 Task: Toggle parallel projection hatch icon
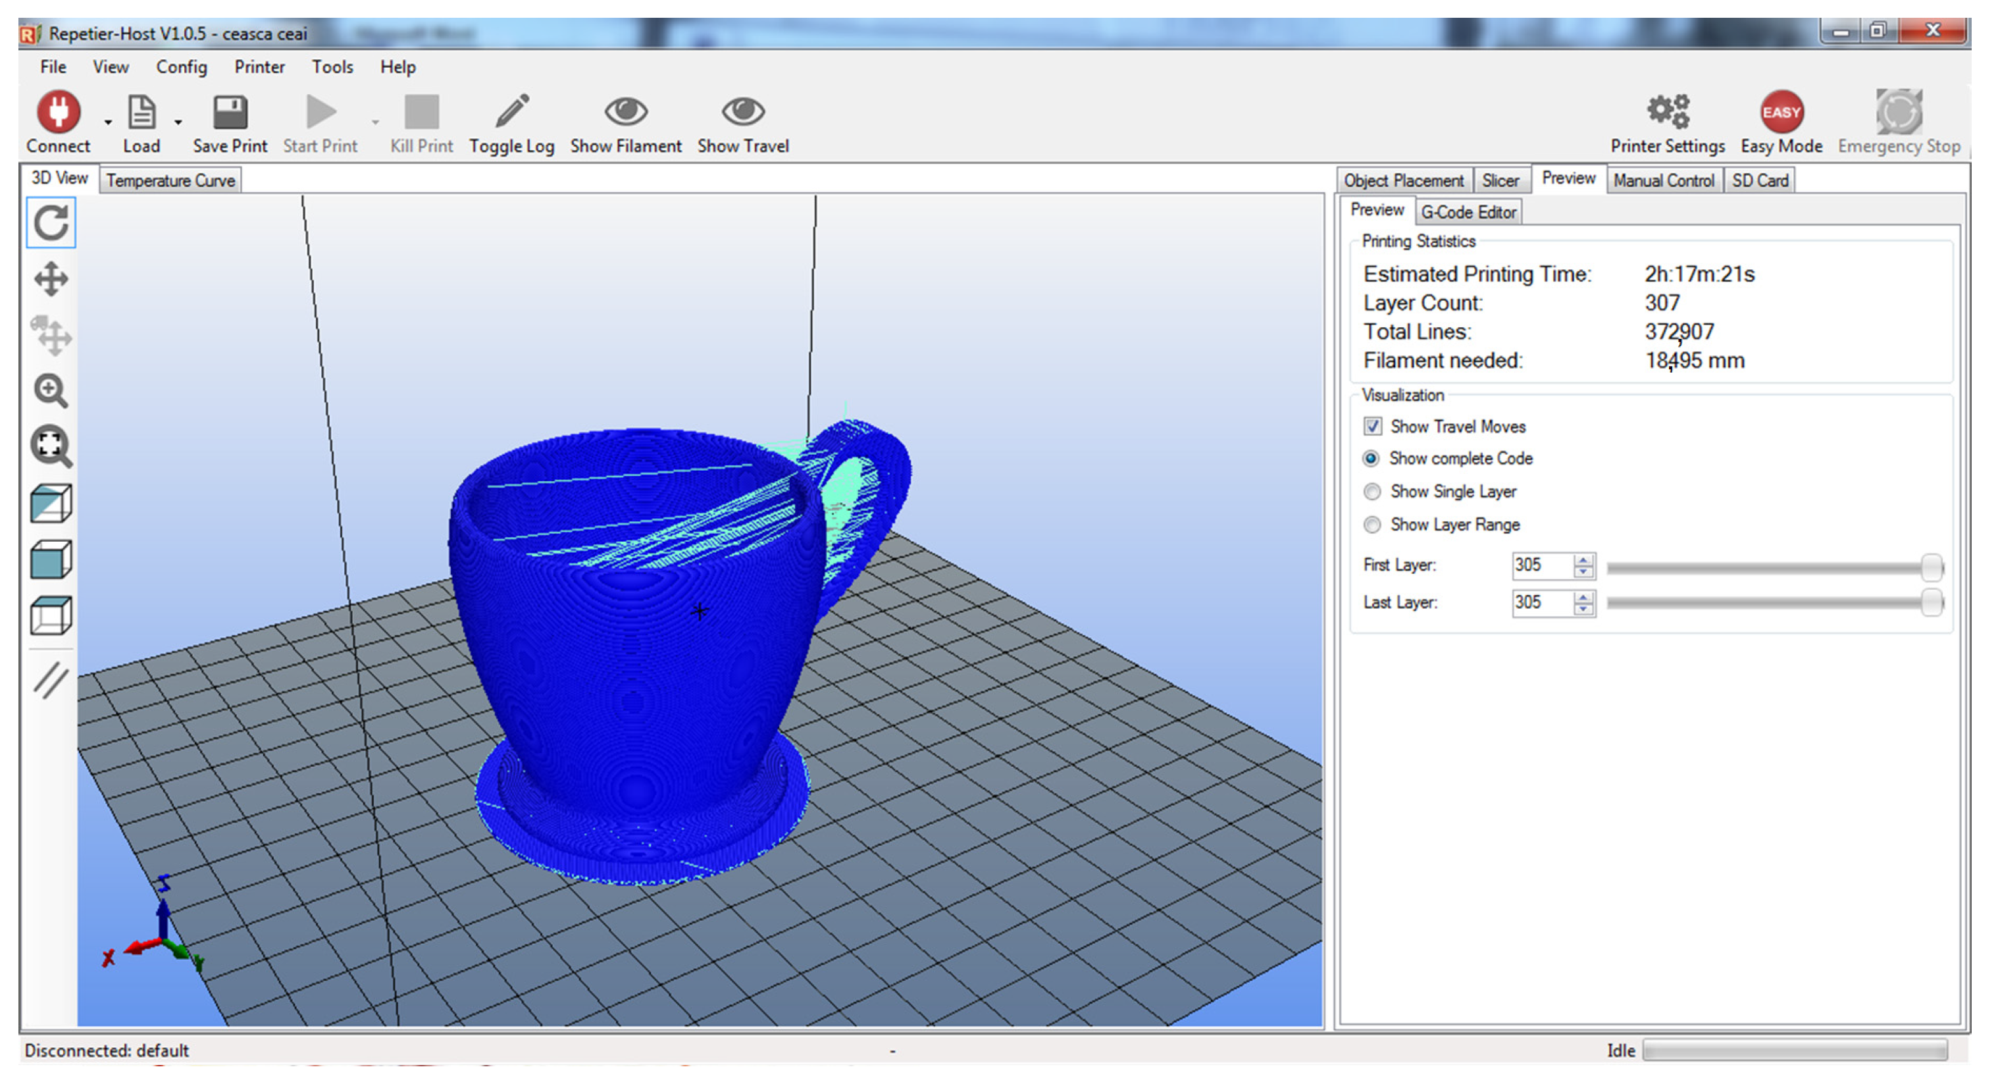point(51,681)
